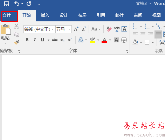Open bullets library dropdown arrow

coord(141,26)
